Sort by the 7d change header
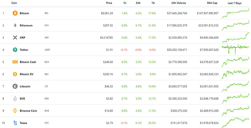The height and width of the screenshot is (128, 251). 153,3
